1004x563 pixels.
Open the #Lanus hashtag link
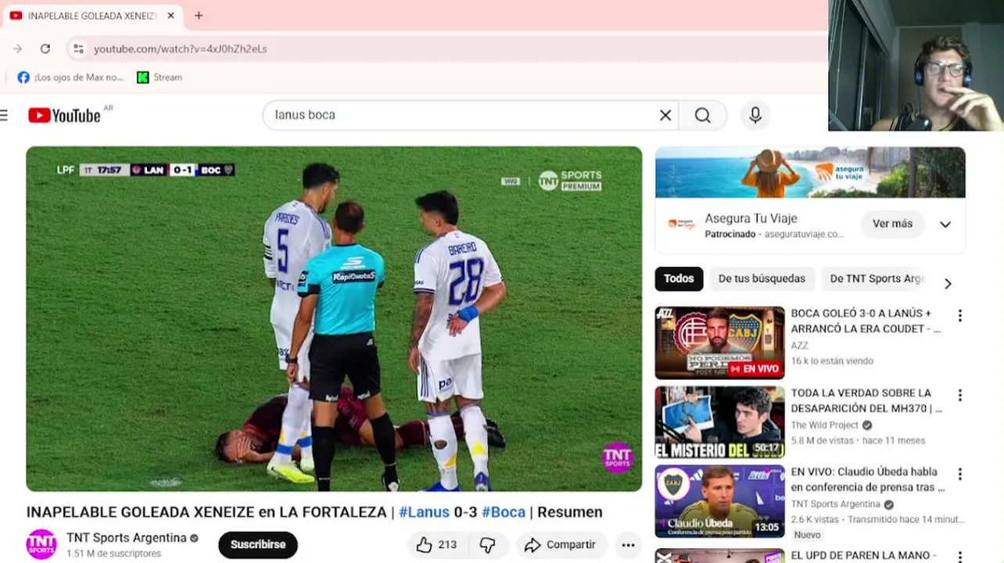424,512
